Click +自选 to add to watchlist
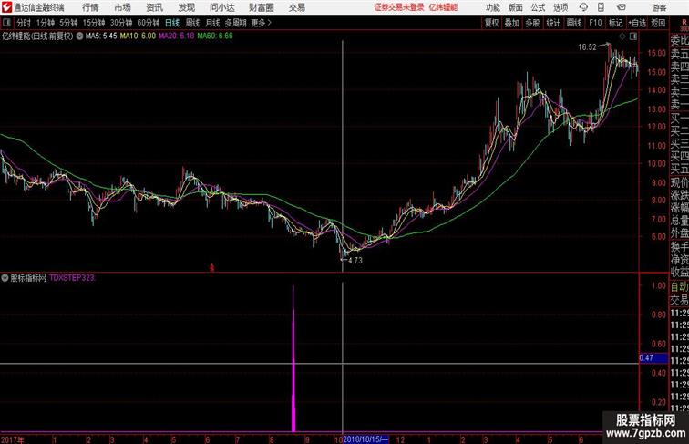 point(637,23)
